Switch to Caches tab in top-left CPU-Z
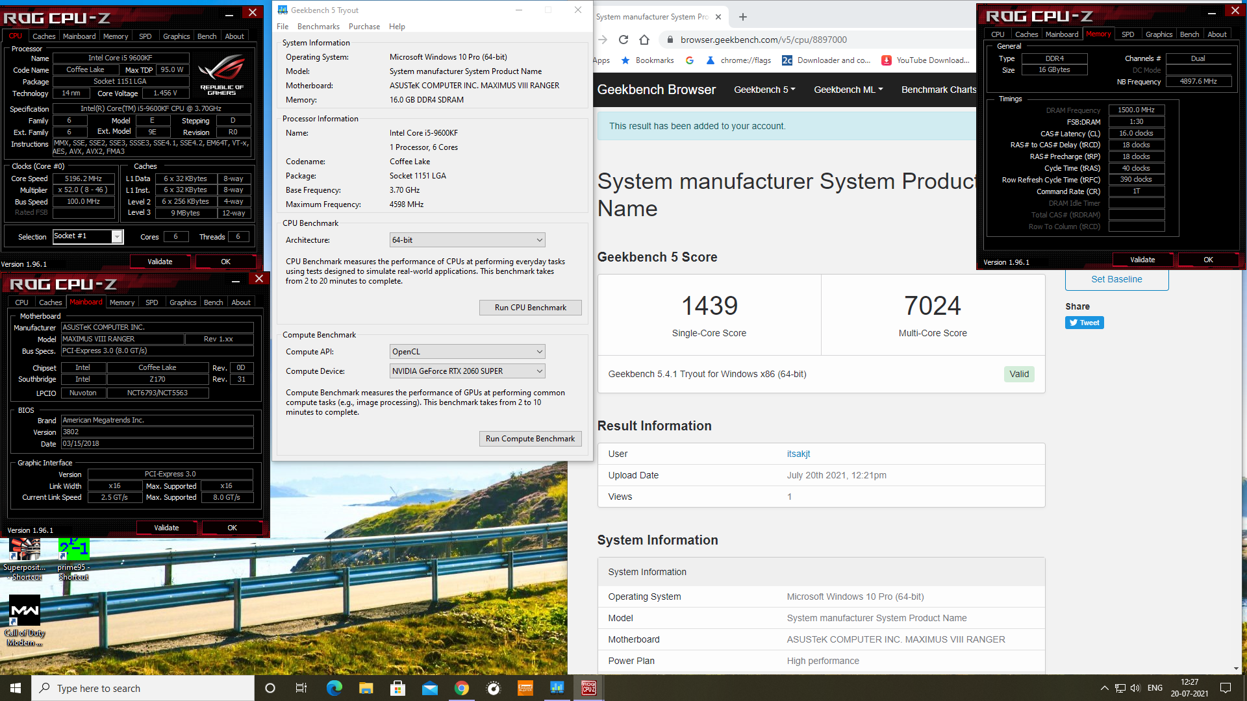 click(x=44, y=36)
